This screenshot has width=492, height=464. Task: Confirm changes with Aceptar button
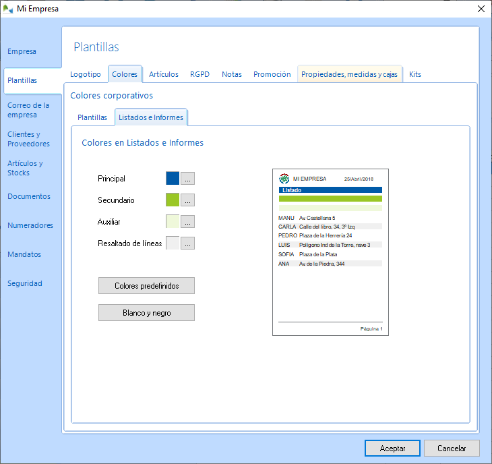click(x=392, y=448)
